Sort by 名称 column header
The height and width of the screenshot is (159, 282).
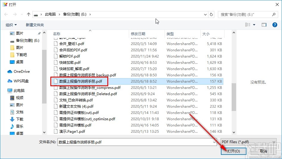(x=57, y=34)
